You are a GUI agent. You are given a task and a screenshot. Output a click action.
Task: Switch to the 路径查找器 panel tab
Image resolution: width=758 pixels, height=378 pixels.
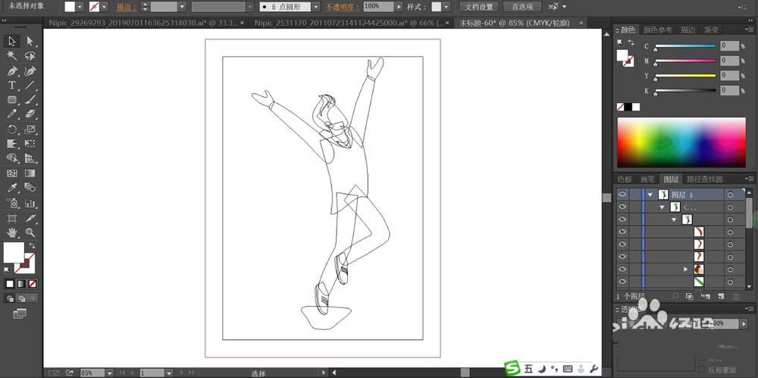click(704, 180)
